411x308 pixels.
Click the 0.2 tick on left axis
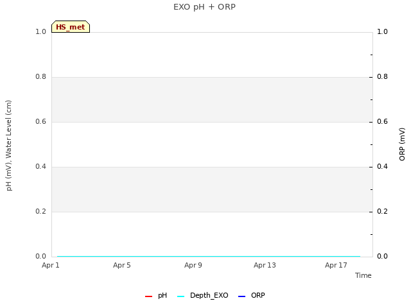point(41,211)
